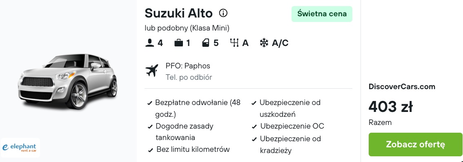This screenshot has height=162, width=463.
Task: Click the Dogodne zasady tankowania feature
Action: point(181,131)
